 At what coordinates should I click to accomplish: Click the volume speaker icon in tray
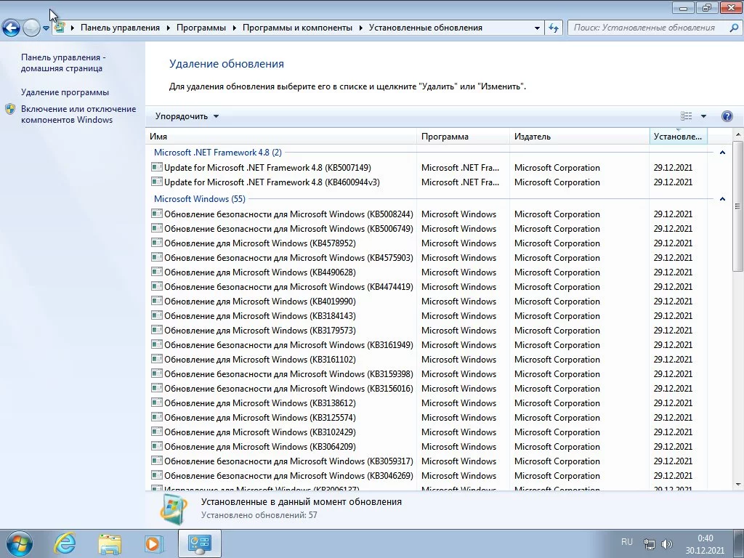tap(667, 543)
